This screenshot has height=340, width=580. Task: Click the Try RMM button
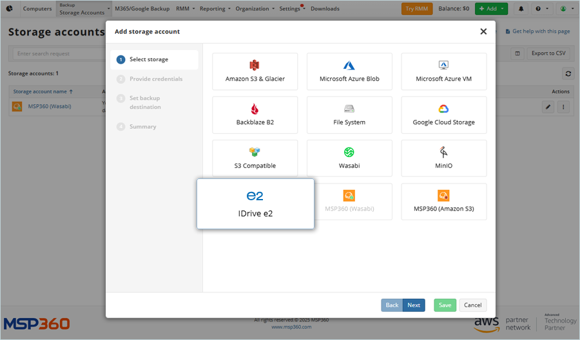coord(417,9)
